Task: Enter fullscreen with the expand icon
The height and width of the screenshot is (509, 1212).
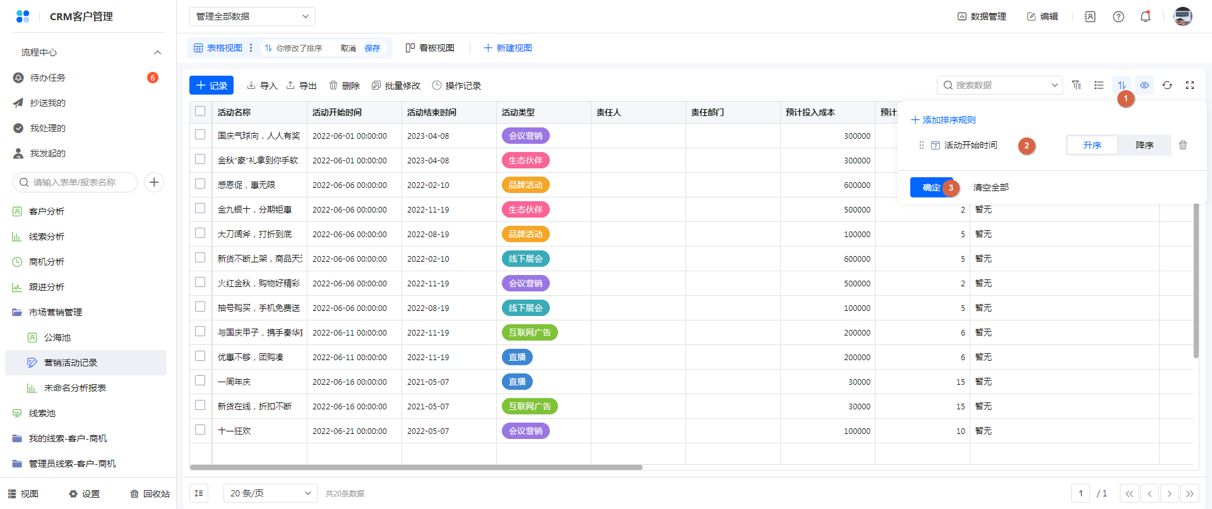Action: 1190,85
